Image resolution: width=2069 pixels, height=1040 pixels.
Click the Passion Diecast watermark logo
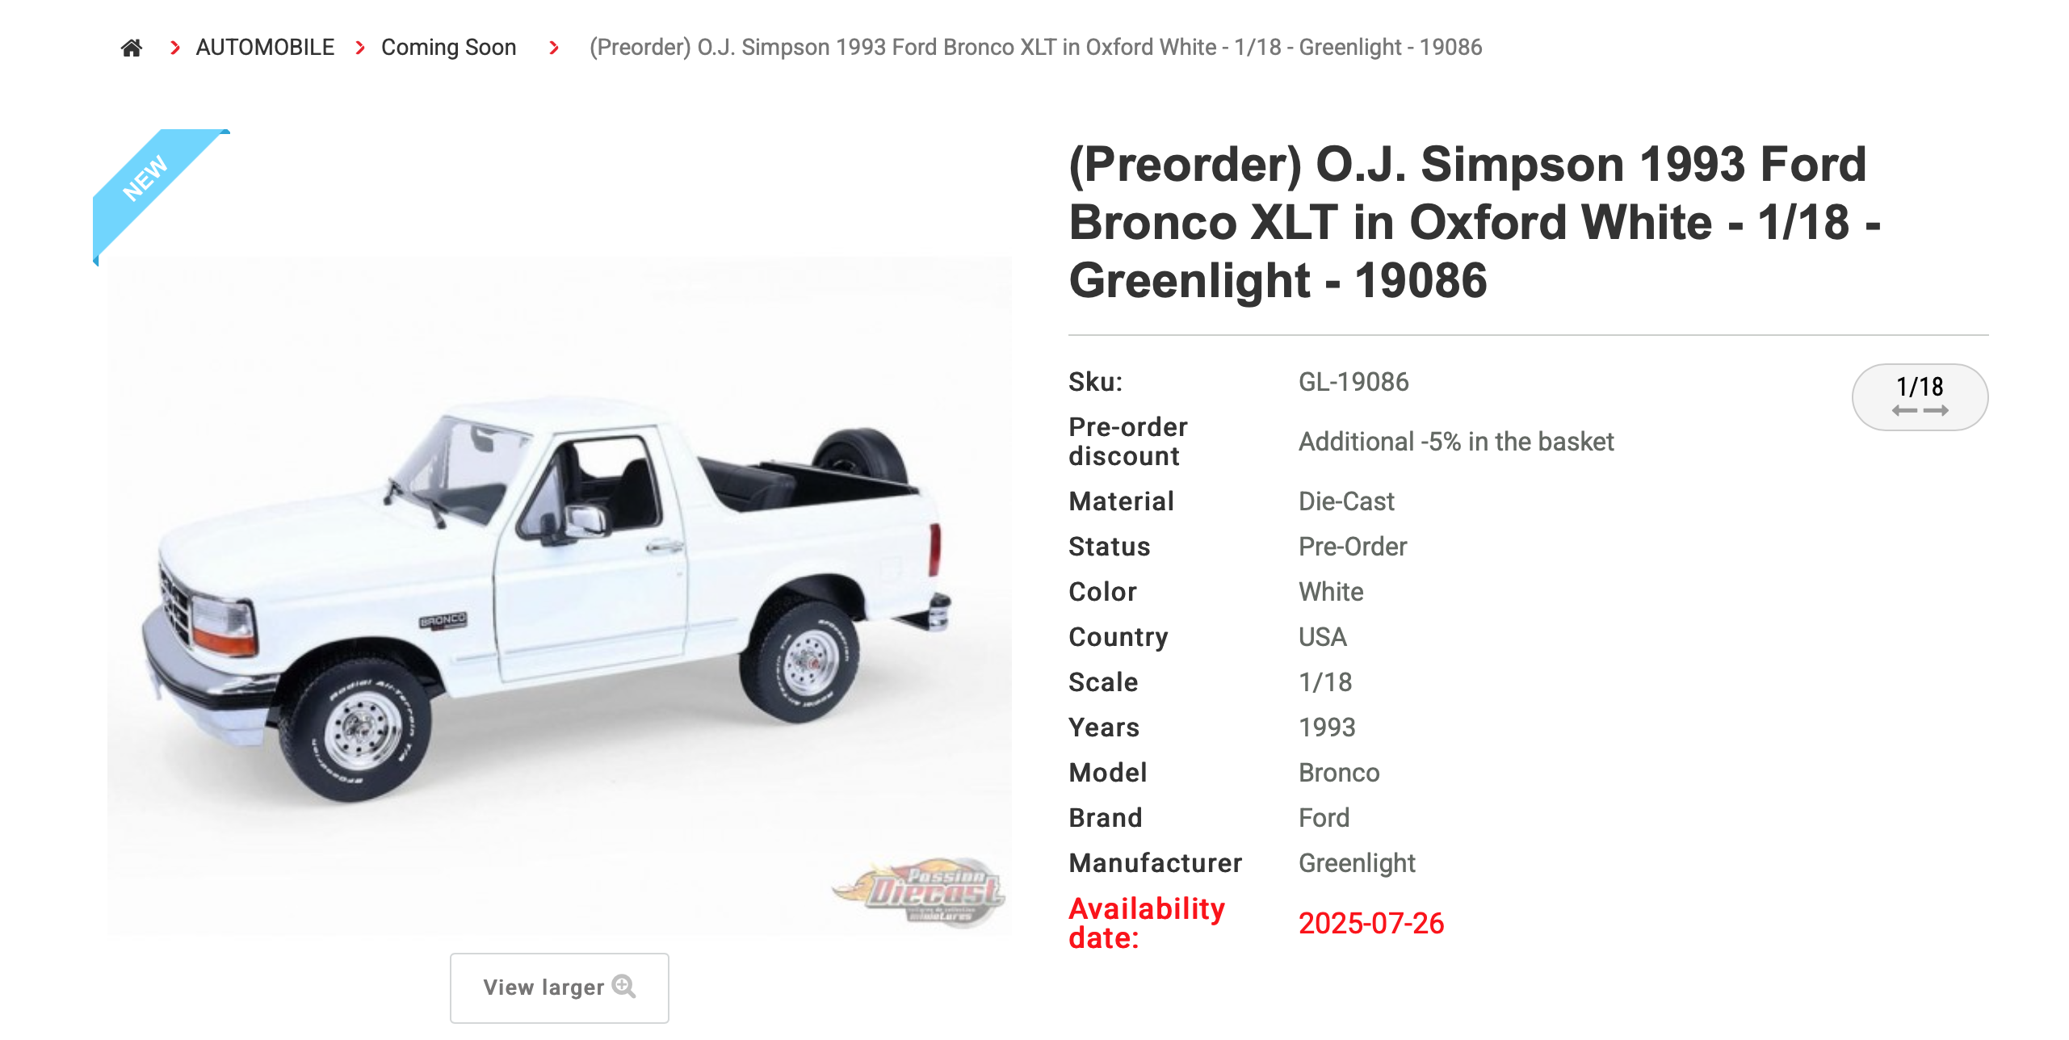pos(921,891)
